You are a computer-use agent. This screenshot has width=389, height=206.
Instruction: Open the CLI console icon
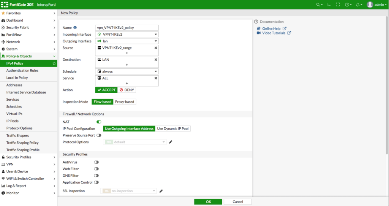(329, 5)
